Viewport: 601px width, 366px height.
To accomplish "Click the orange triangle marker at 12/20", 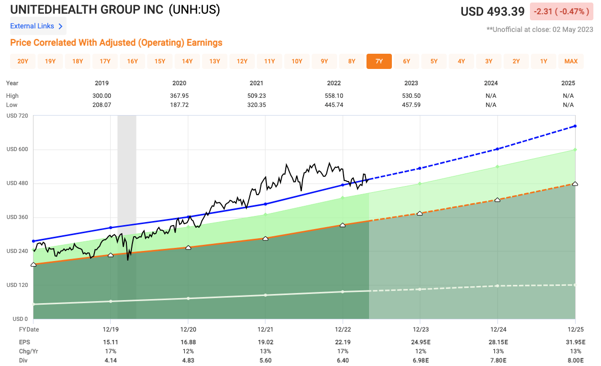I will [x=188, y=248].
